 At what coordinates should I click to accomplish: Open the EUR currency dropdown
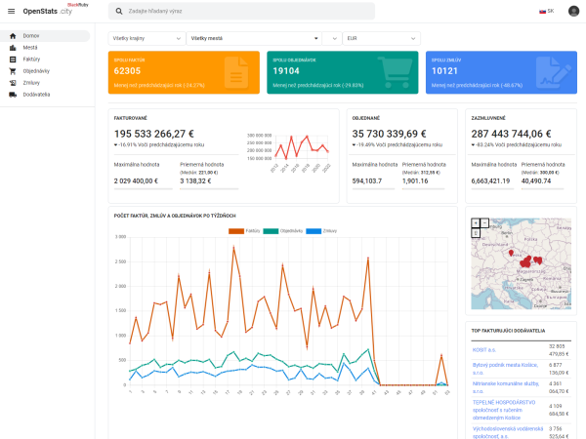pos(381,38)
